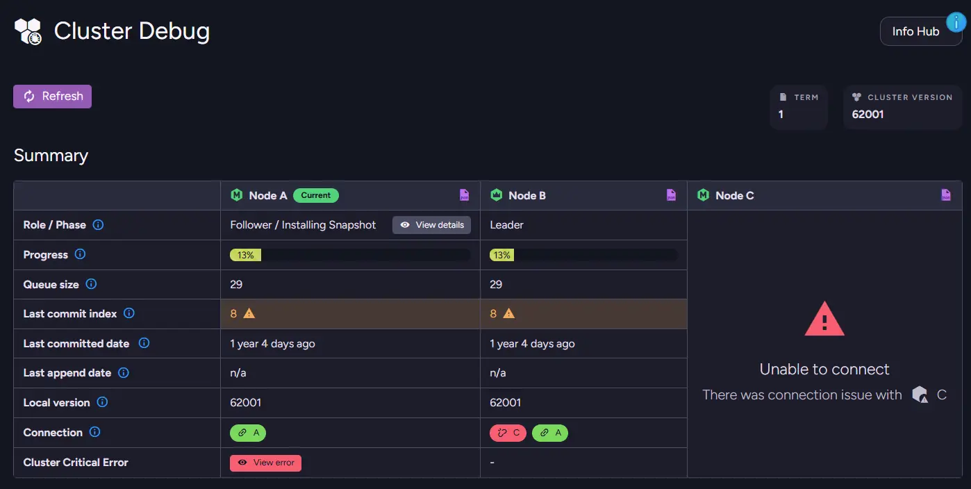Screen dimensions: 971x489
Task: View the Cluster Critical Error for Node A
Action: click(x=265, y=463)
